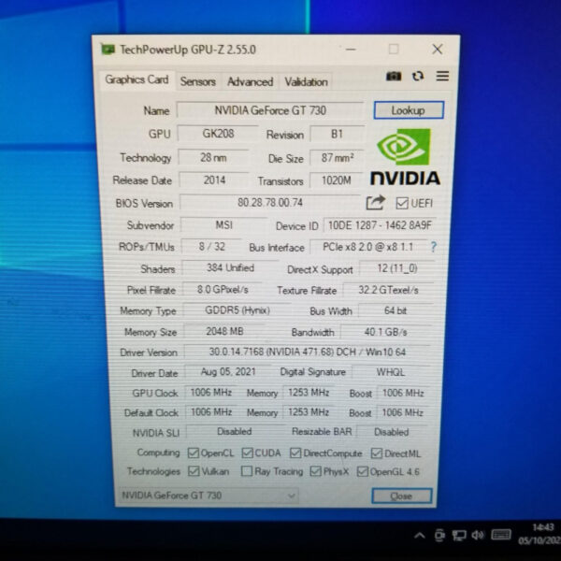561x561 pixels.
Task: Click the Lookup button
Action: [x=408, y=110]
